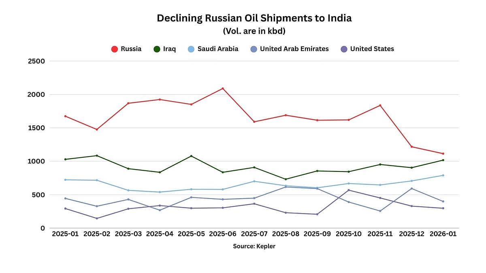This screenshot has width=486, height=273.
Task: Select Iraq's data point at 2025-05
Action: [191, 156]
